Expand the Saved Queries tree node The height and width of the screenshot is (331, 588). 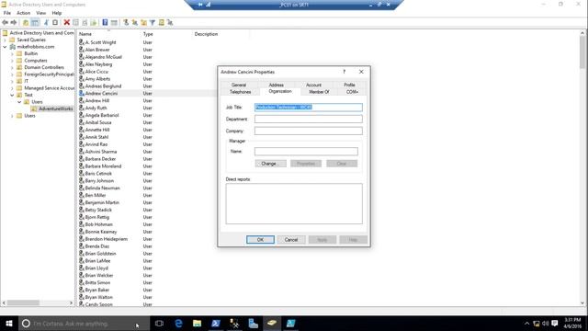tap(6, 40)
